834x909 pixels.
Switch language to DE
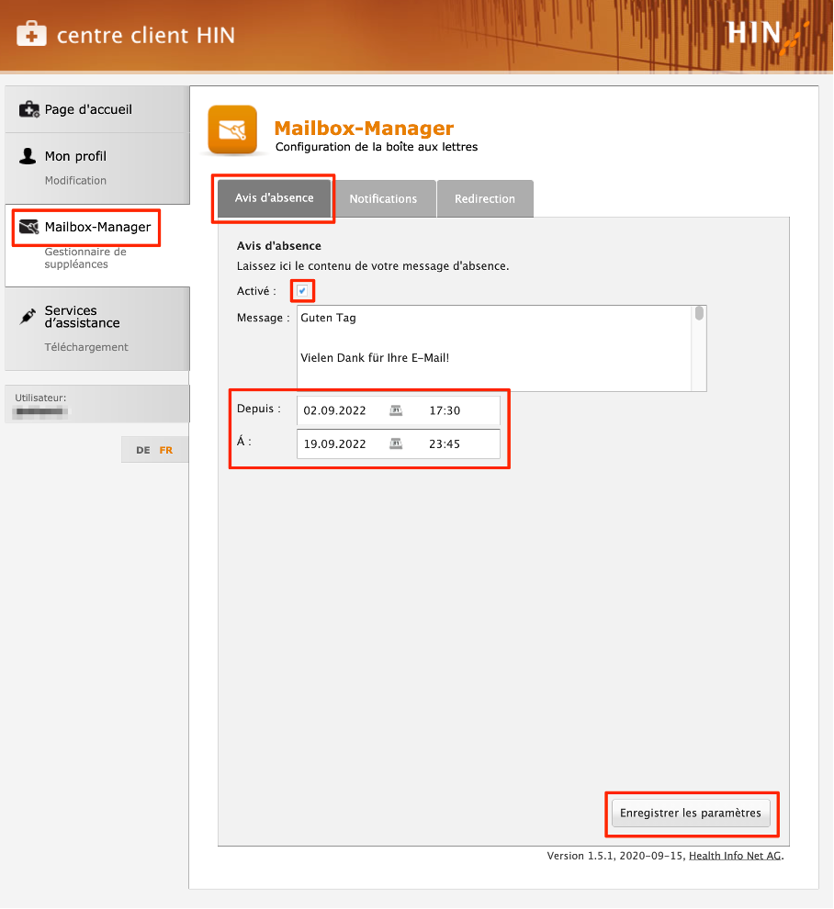point(143,450)
